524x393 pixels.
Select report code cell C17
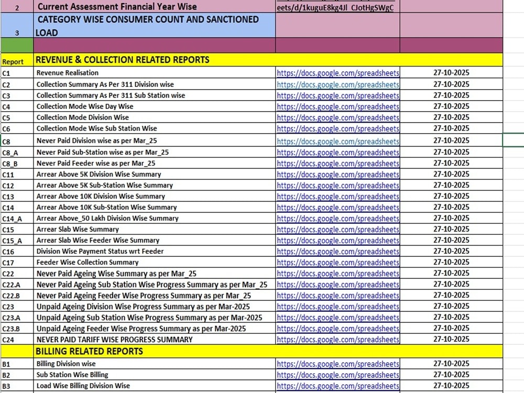(17, 263)
